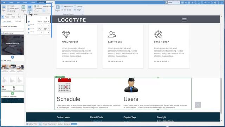Open the Spacing dropdown
Screen dimensions: 225x127
pos(12,11)
